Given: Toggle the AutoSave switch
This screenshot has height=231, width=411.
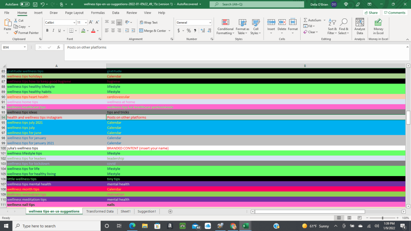Looking at the screenshot, I should [25, 4].
